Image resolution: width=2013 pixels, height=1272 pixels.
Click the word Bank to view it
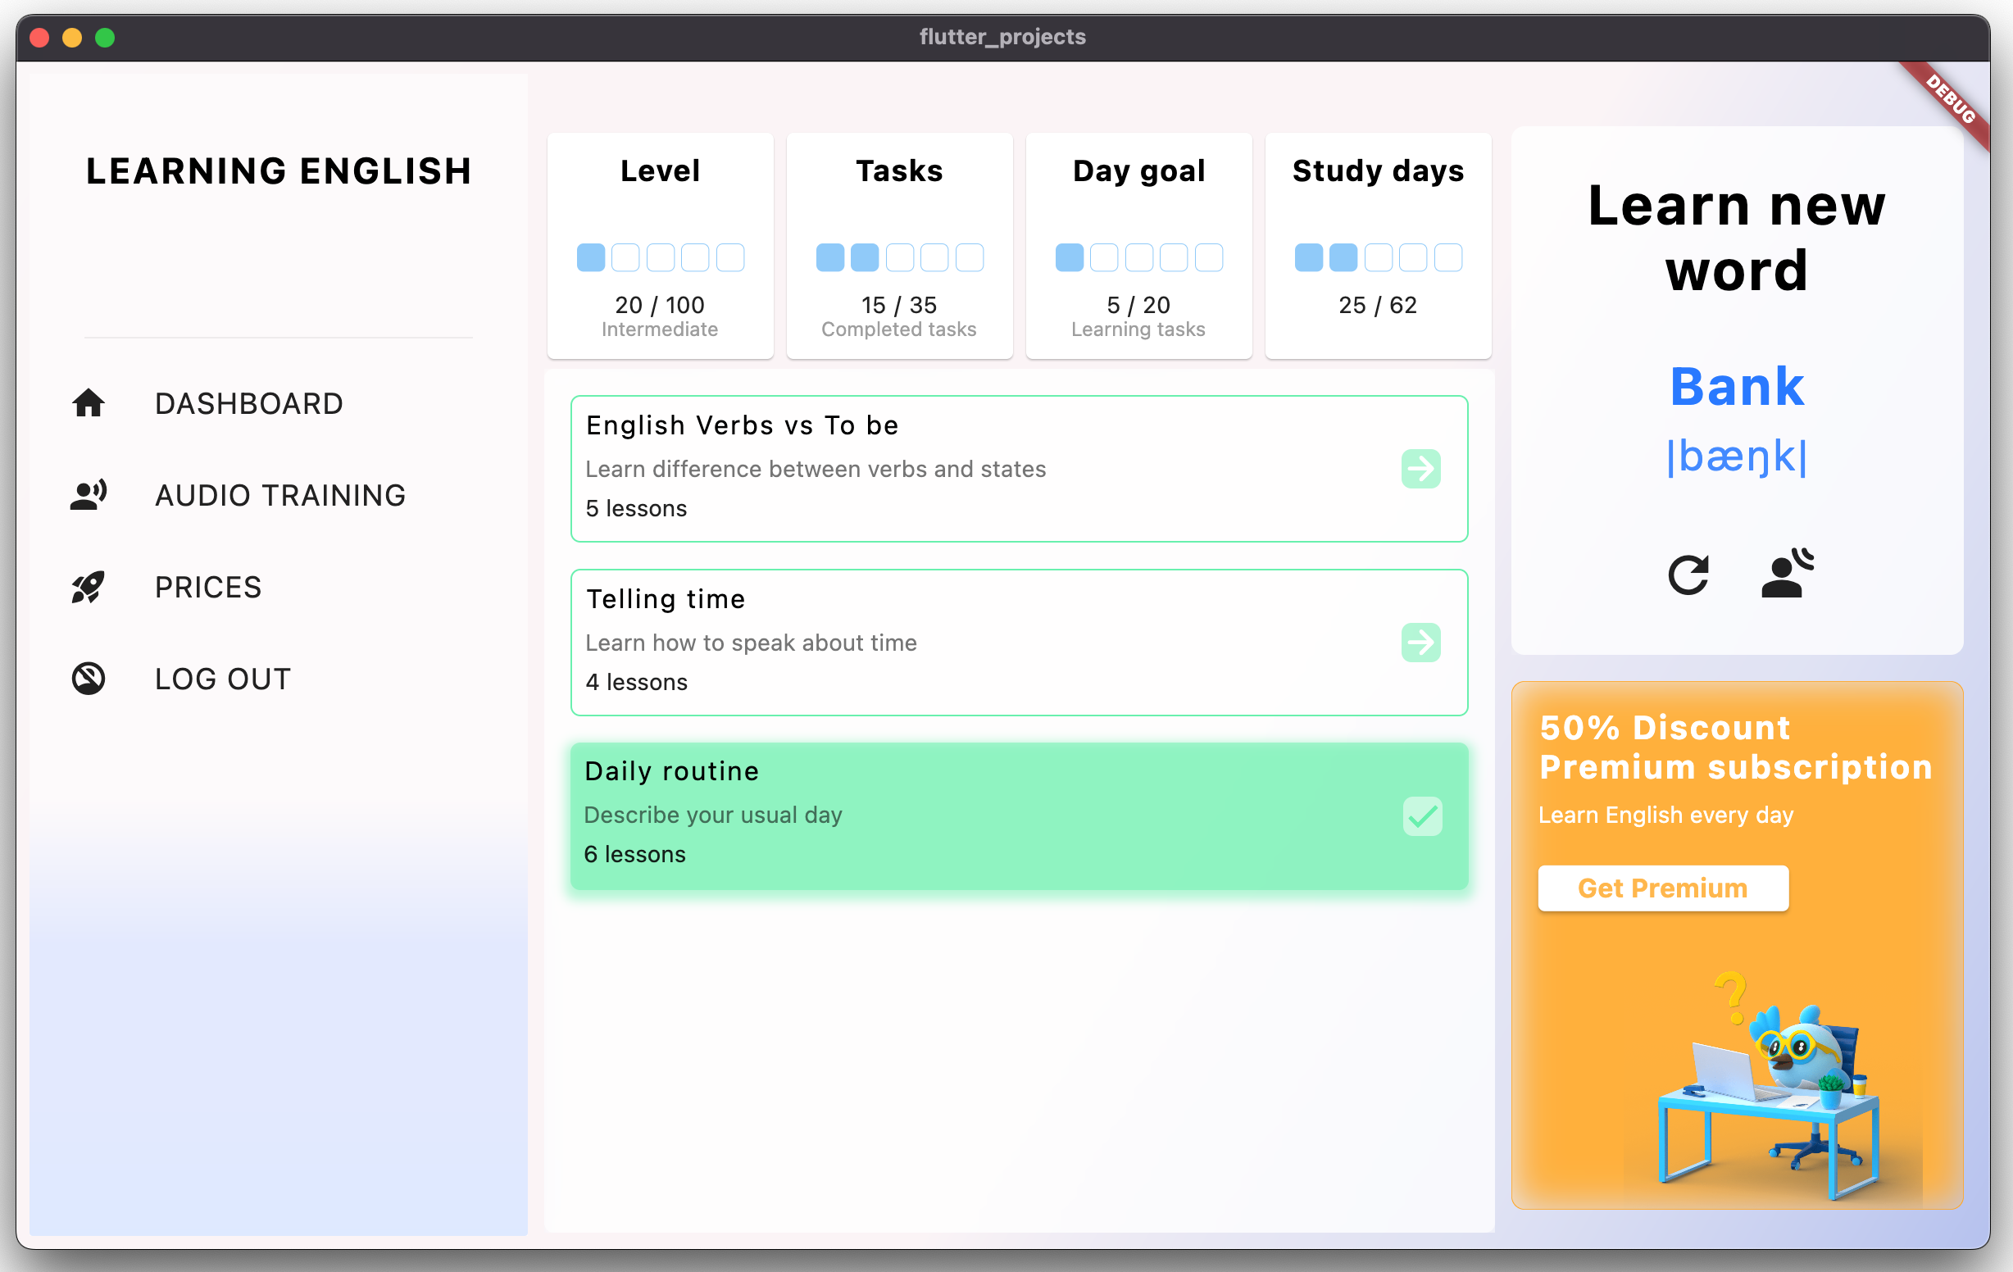coord(1736,386)
